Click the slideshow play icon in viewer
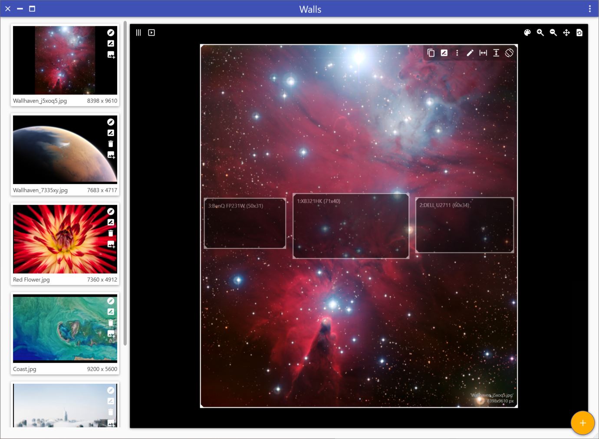This screenshot has height=439, width=599. 151,33
